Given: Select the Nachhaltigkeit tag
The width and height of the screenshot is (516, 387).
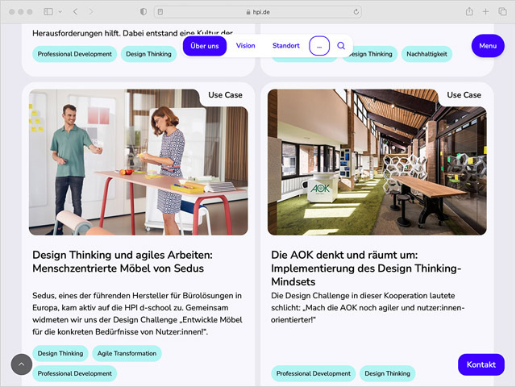Looking at the screenshot, I should click(427, 54).
